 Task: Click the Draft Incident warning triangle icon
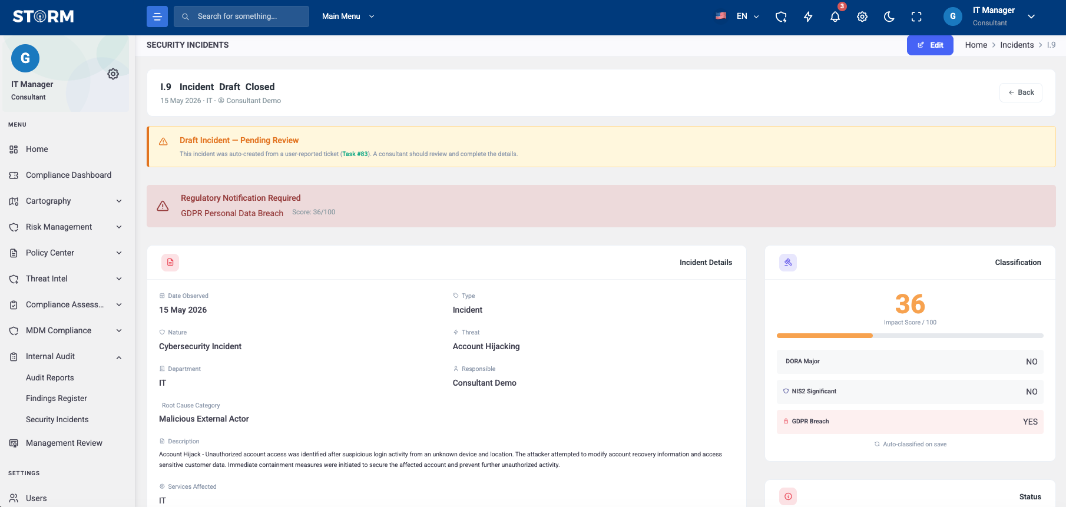coord(164,142)
